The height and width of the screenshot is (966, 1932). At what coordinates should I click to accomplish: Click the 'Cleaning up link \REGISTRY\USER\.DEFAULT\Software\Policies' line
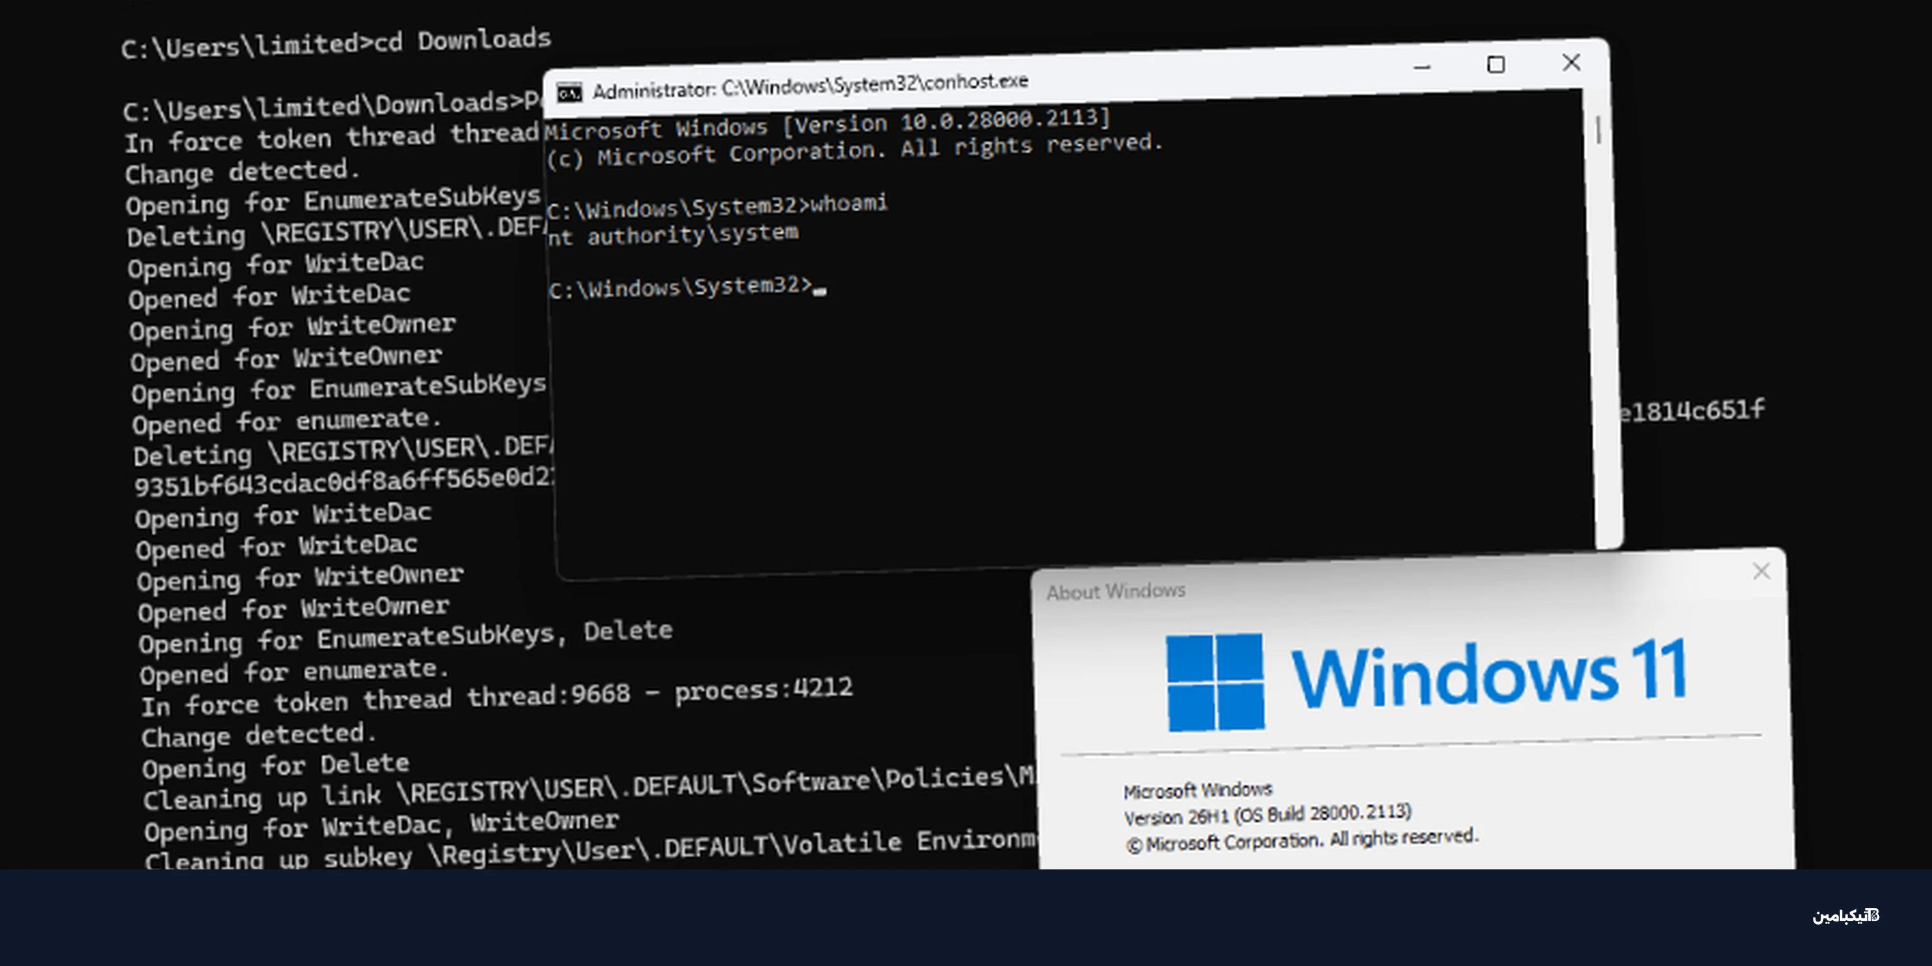click(x=591, y=788)
